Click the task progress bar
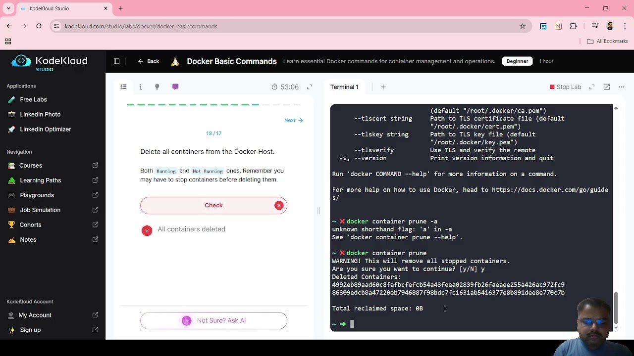The height and width of the screenshot is (356, 634). (213, 105)
